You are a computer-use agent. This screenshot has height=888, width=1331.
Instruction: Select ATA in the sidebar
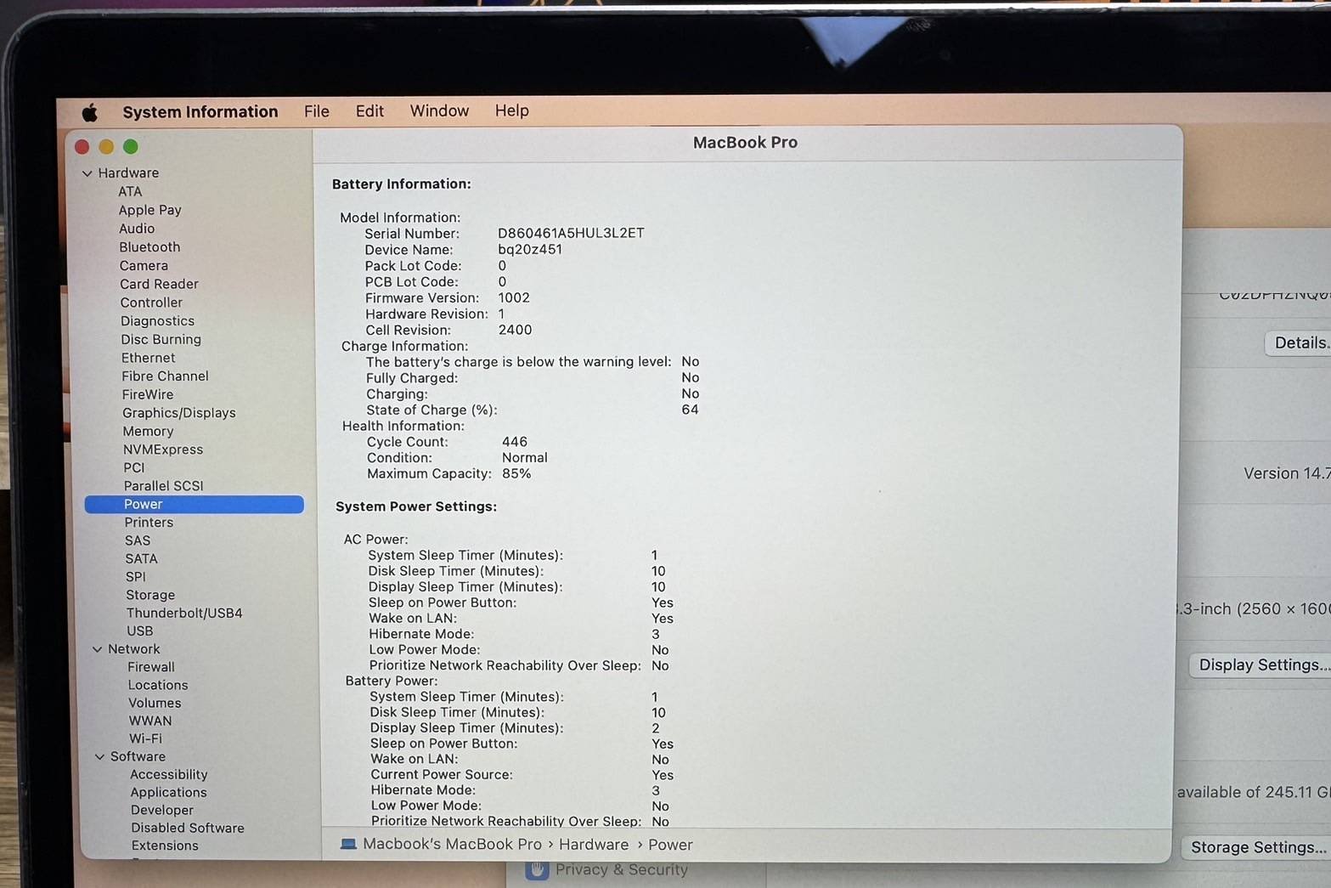130,192
